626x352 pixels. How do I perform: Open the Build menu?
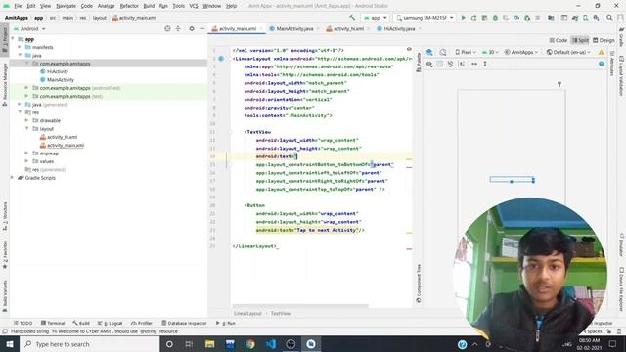click(x=149, y=6)
